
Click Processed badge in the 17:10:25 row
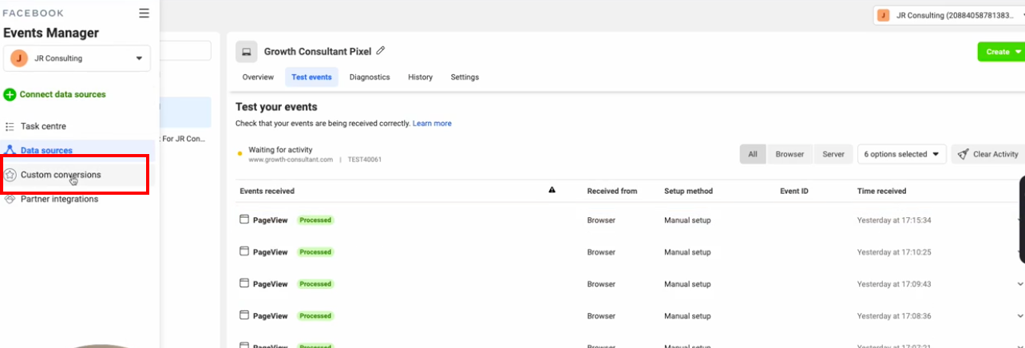[x=315, y=251]
